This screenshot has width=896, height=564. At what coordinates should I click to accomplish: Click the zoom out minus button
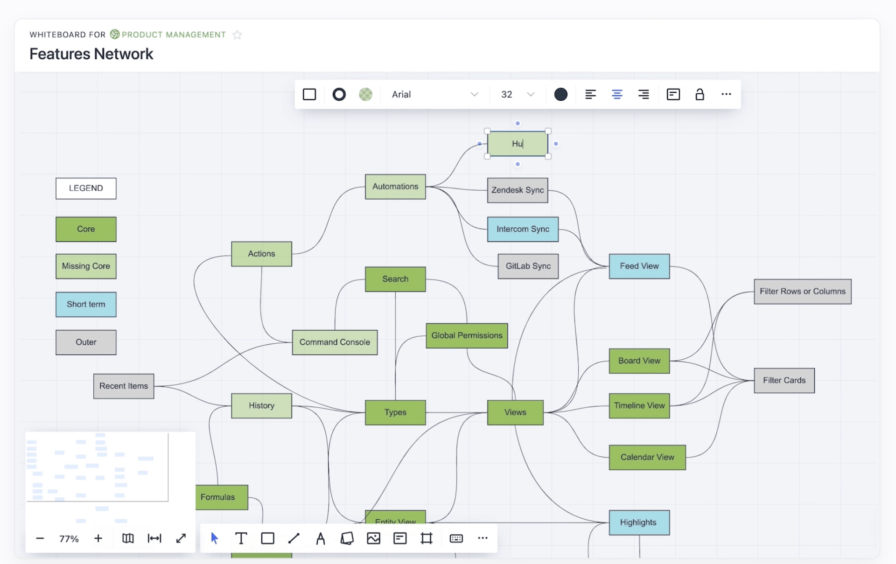(40, 538)
